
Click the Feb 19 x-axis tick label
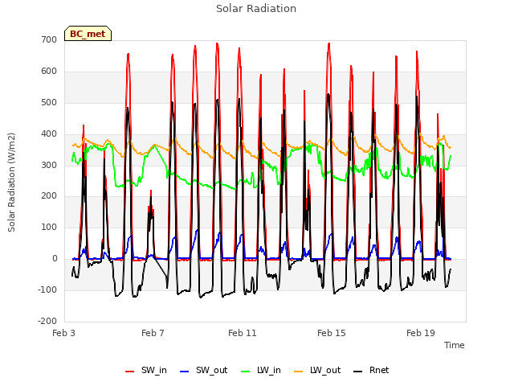point(421,333)
